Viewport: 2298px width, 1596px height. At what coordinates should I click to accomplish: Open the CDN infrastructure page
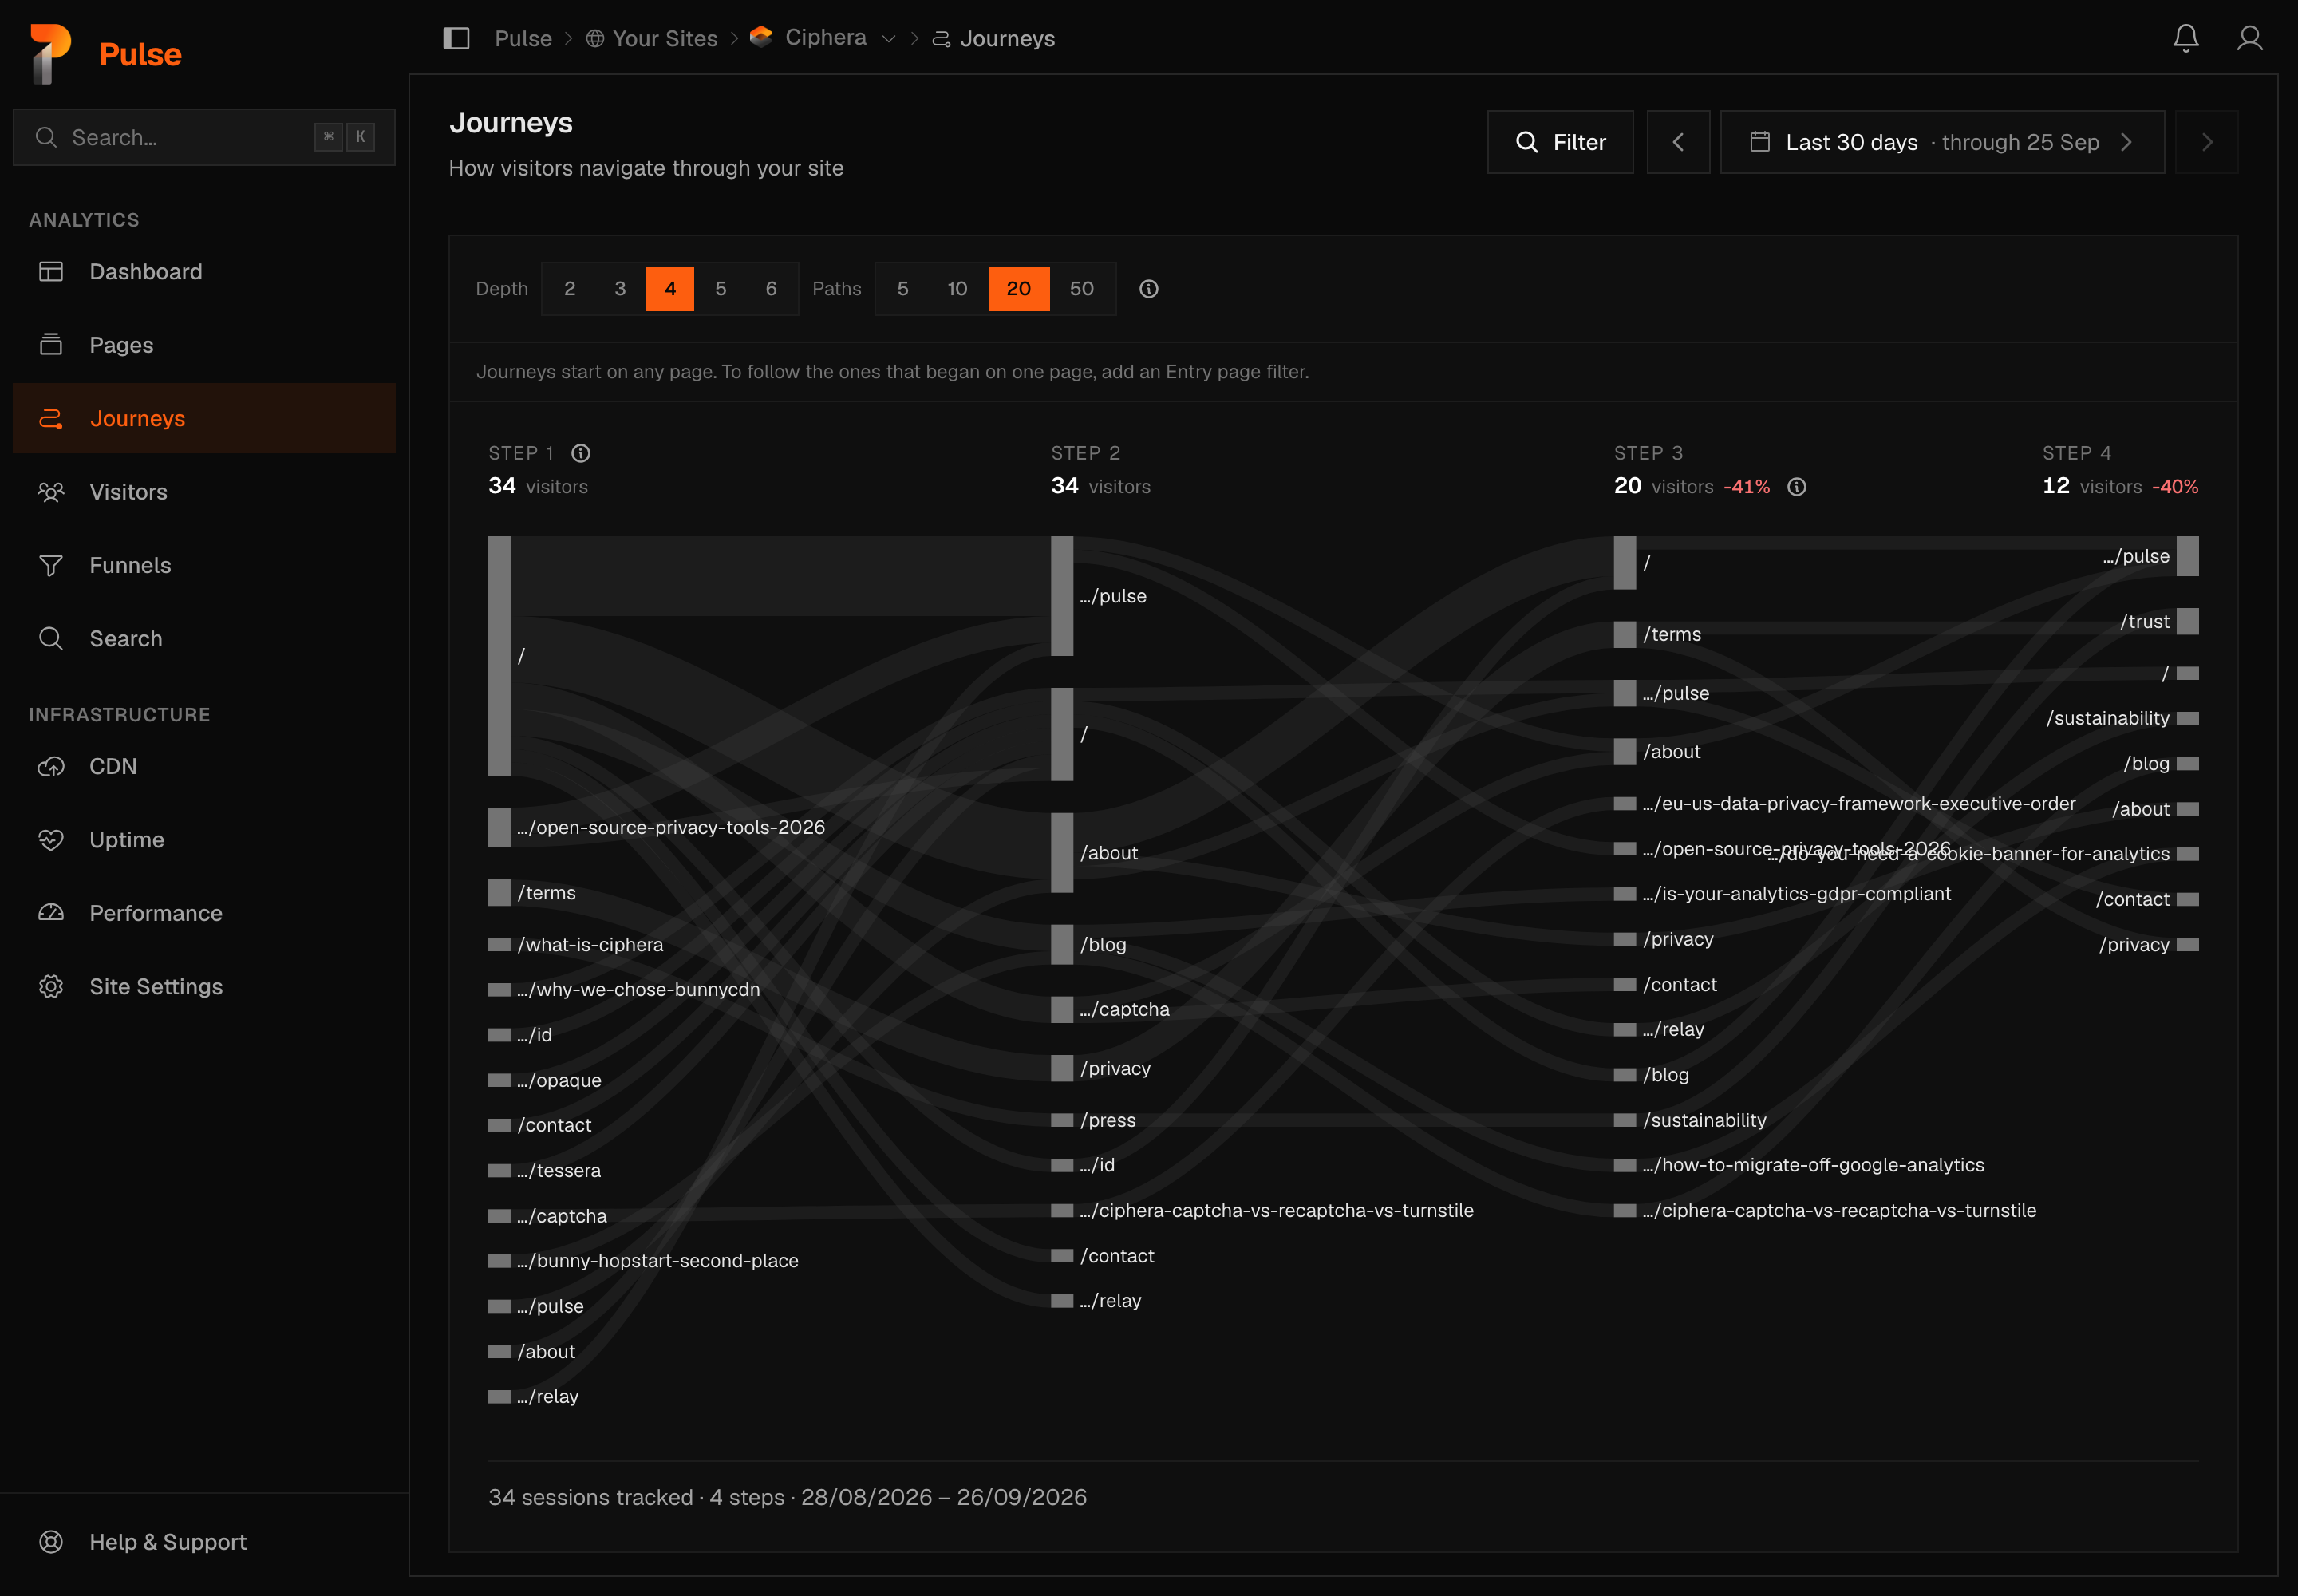point(204,766)
